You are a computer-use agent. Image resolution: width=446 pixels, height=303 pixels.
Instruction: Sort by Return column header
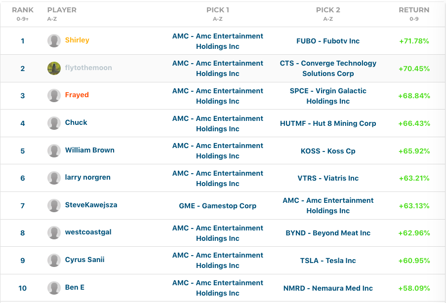(x=414, y=10)
